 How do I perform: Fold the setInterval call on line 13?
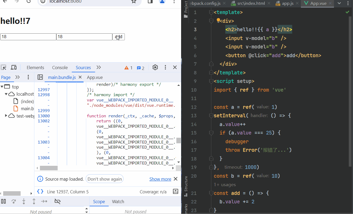coord(211,115)
